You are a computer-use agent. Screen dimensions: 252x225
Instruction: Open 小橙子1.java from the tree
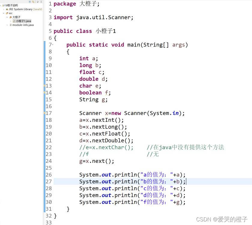click(x=23, y=21)
